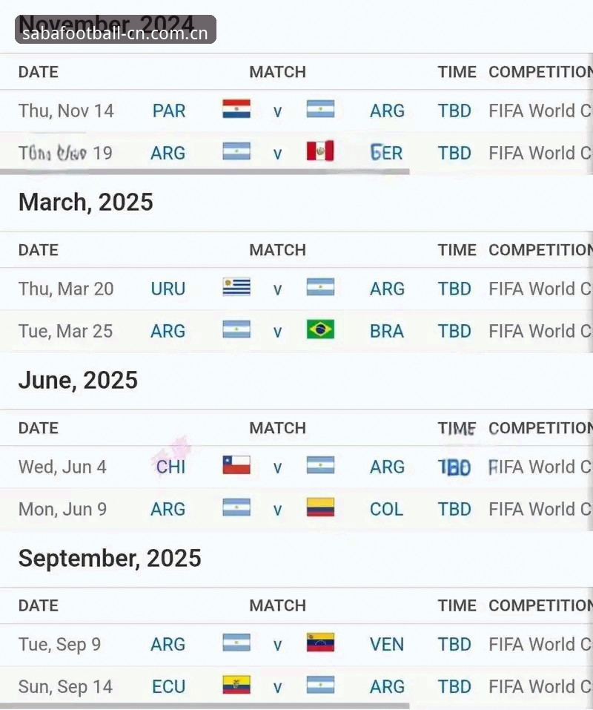
Task: Select Chile flag in Jun 4 match
Action: [x=236, y=465]
